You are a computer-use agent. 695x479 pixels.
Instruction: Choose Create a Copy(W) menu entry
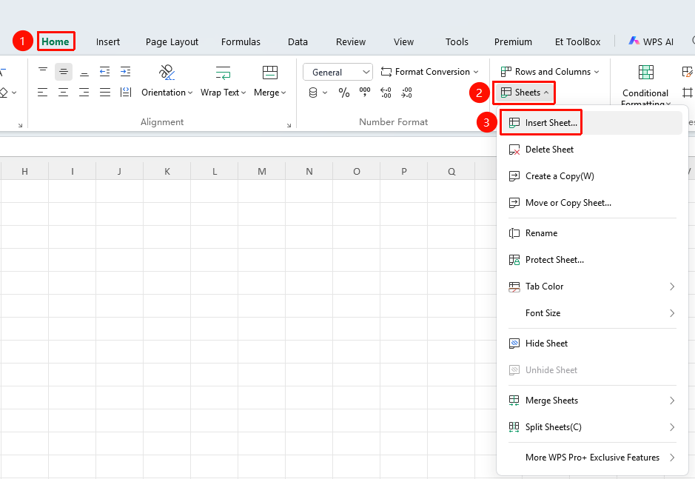(x=591, y=176)
